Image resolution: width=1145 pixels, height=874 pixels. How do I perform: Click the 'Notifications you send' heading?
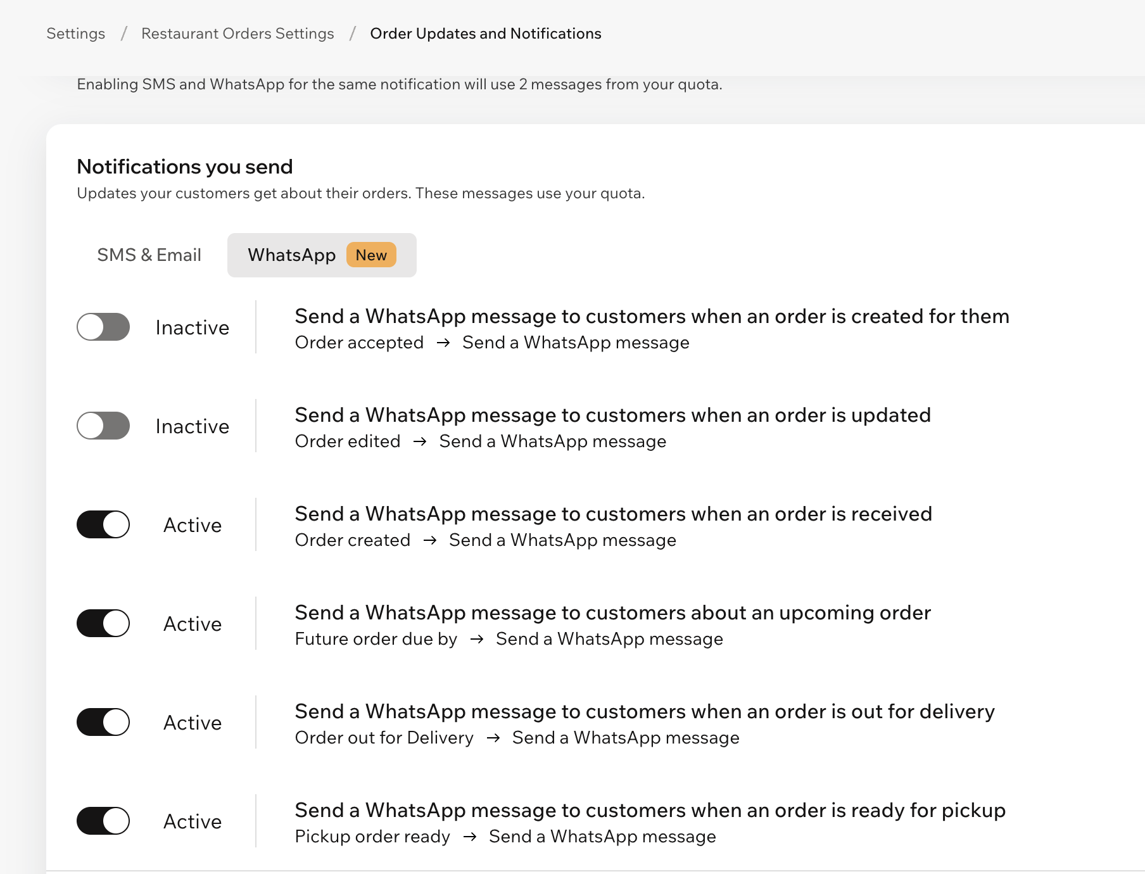pos(185,167)
